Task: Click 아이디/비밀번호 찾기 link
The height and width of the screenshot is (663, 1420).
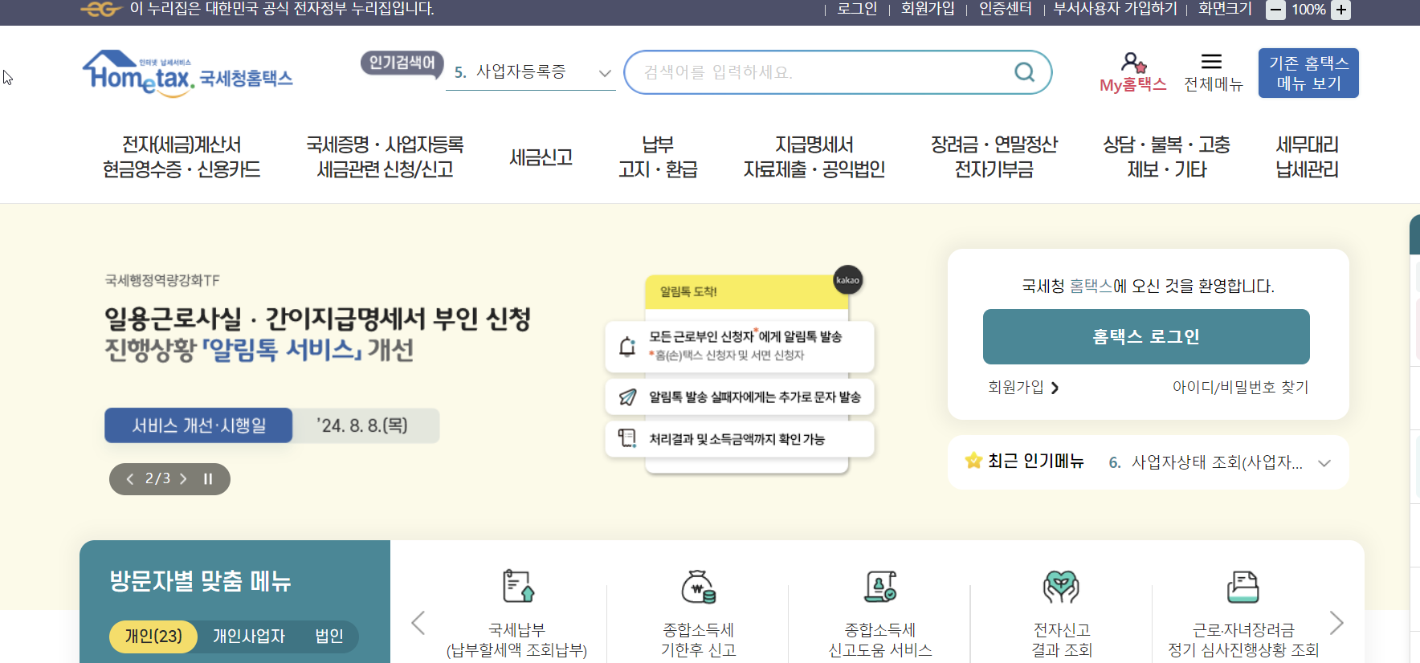Action: point(1240,388)
